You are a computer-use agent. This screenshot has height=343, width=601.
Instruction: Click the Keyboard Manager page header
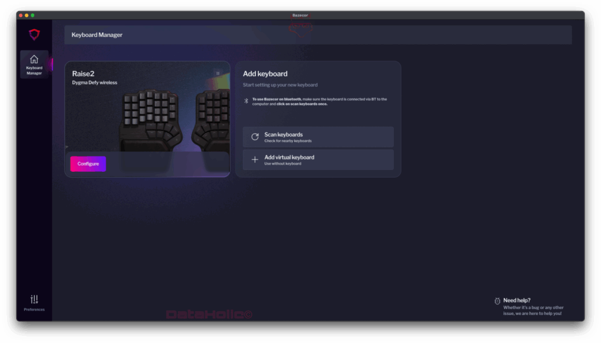click(97, 35)
